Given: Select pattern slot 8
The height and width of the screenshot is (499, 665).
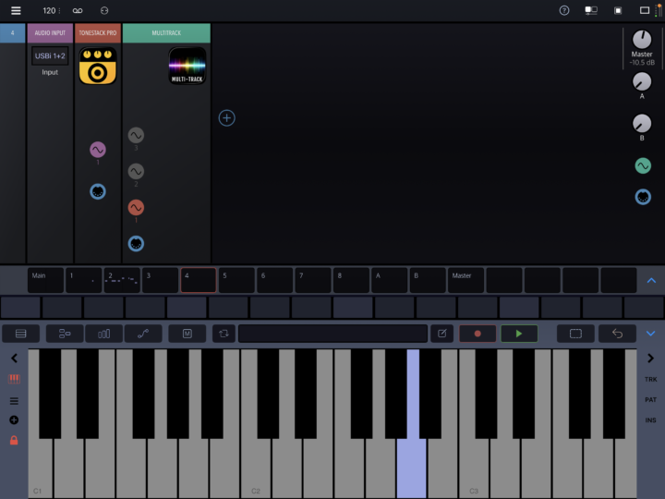Looking at the screenshot, I should click(x=351, y=280).
